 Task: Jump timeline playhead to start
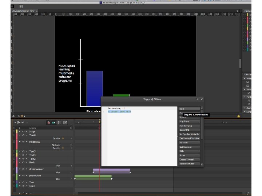[15, 123]
